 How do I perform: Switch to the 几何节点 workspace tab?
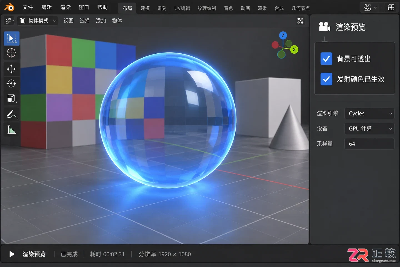coord(301,8)
